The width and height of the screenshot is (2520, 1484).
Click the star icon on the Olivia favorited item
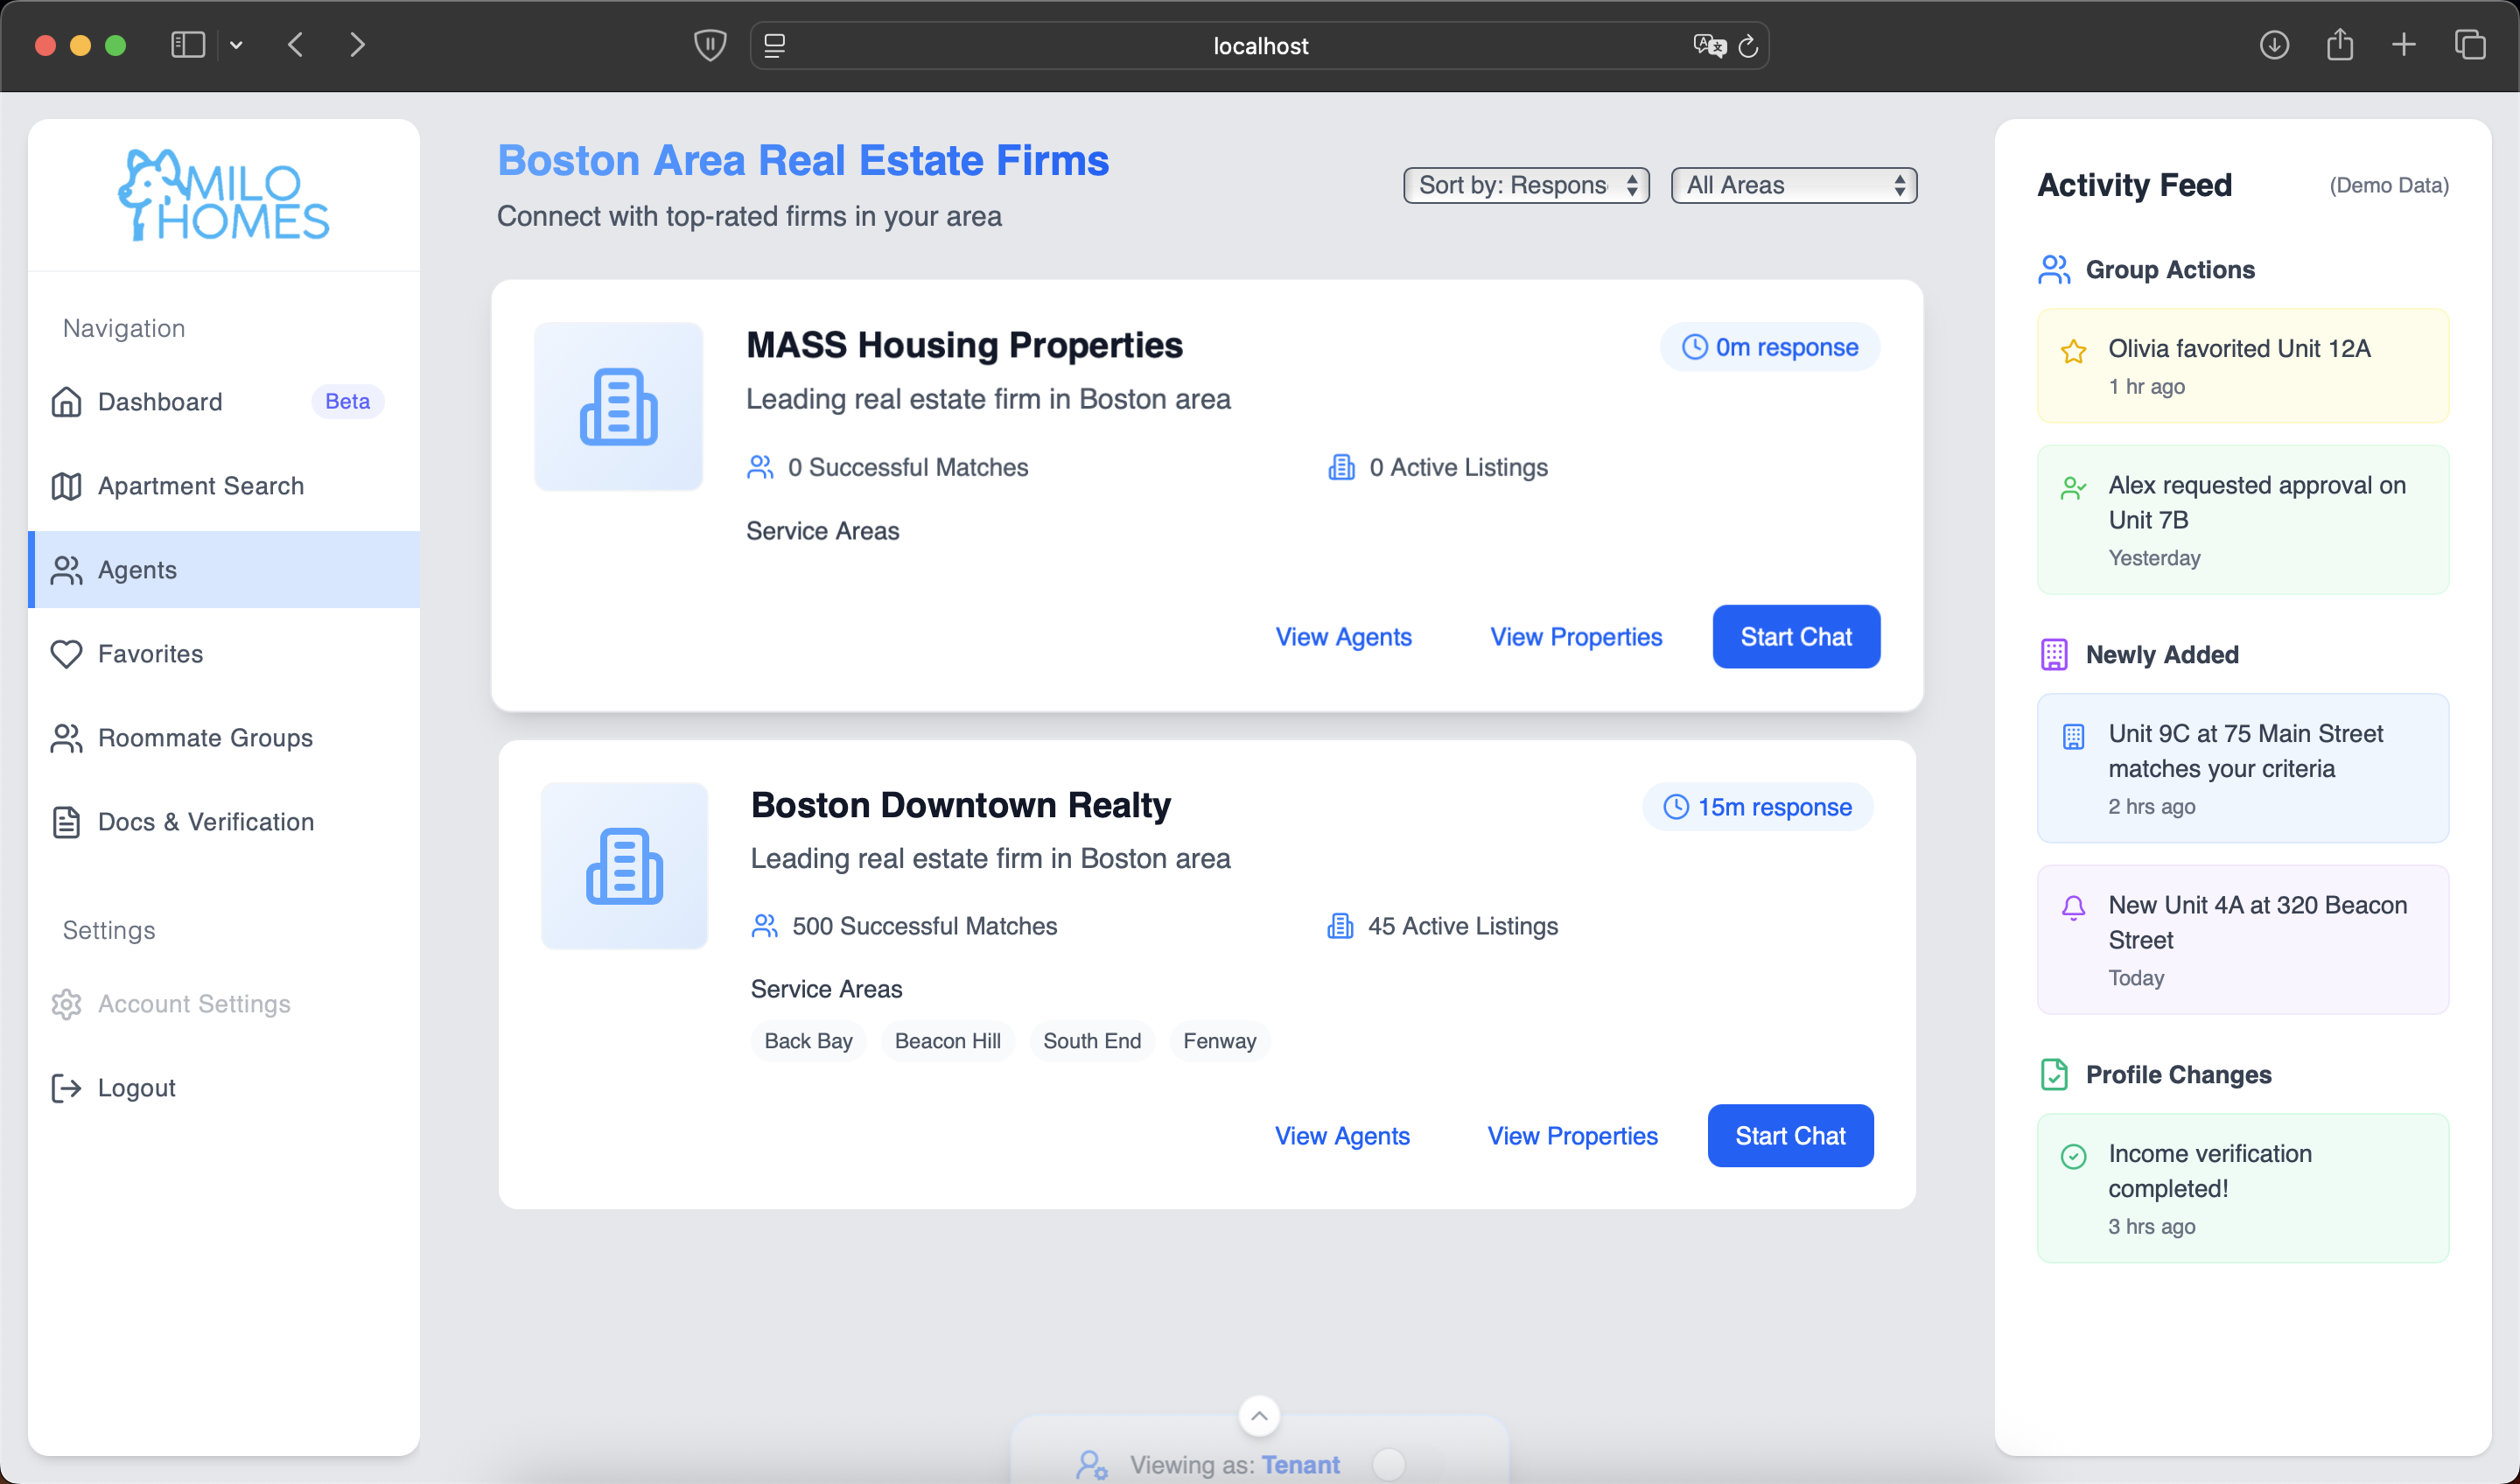pyautogui.click(x=2073, y=351)
